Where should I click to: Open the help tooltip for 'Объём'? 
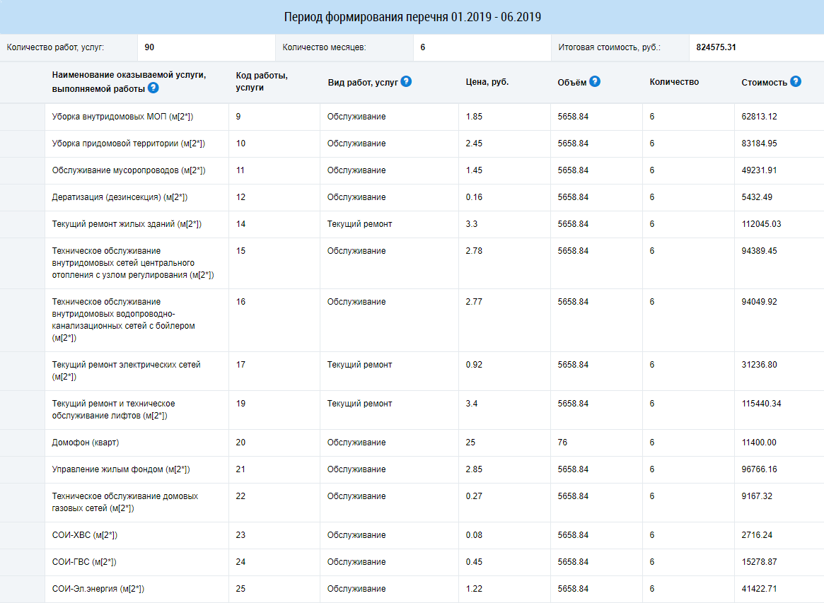tap(595, 81)
